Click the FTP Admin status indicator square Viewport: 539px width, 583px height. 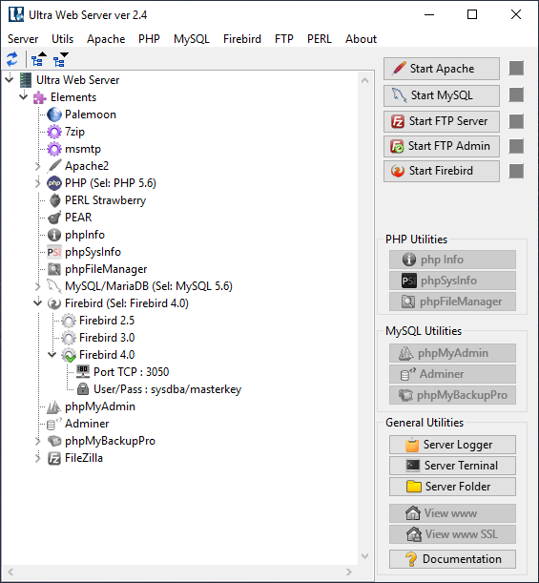click(516, 146)
